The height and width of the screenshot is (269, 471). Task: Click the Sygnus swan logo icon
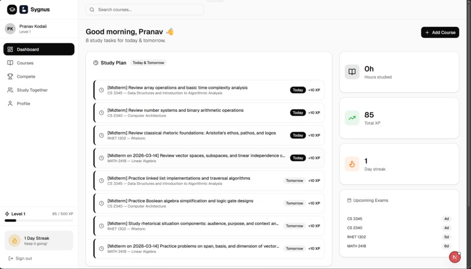[x=24, y=9]
